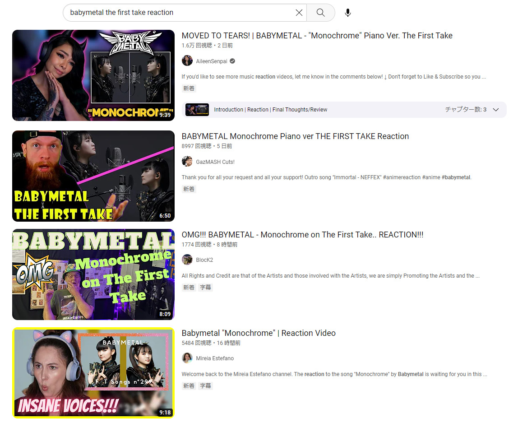518x423 pixels.
Task: Click the '9:18' duration badge on the thumbnail
Action: coord(165,413)
